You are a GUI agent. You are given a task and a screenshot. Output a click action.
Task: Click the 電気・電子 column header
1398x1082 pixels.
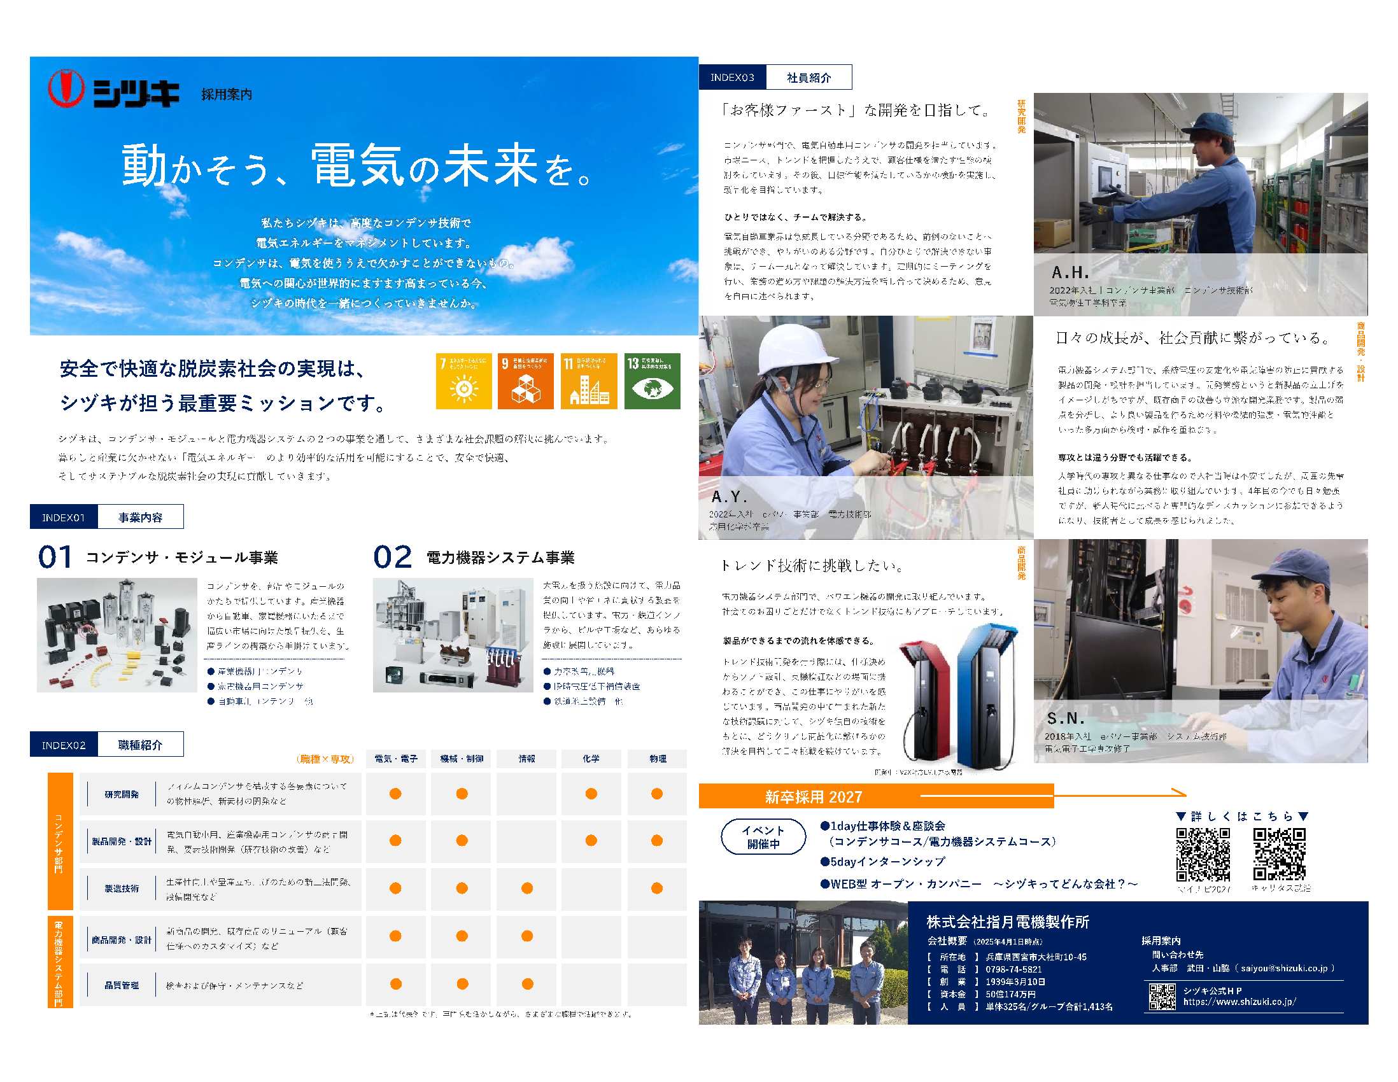[x=395, y=759]
